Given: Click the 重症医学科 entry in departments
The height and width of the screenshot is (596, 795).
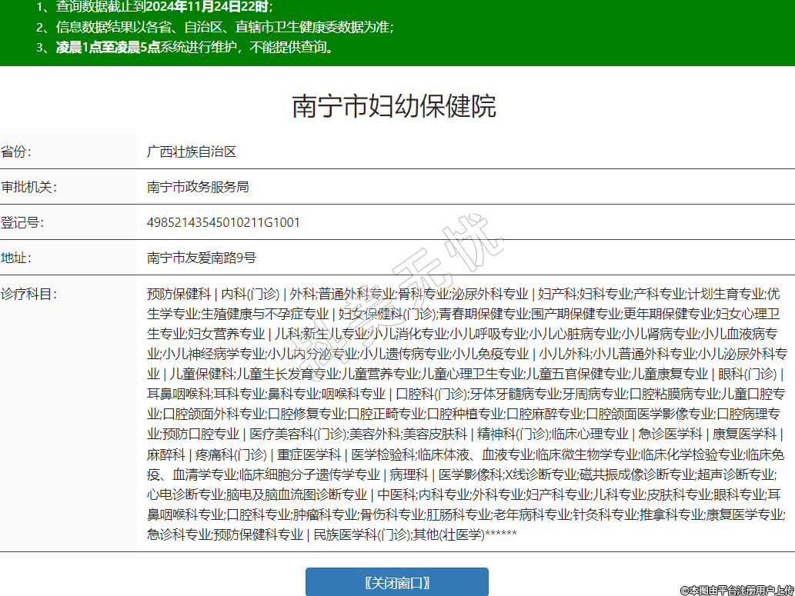Looking at the screenshot, I should pos(309,454).
